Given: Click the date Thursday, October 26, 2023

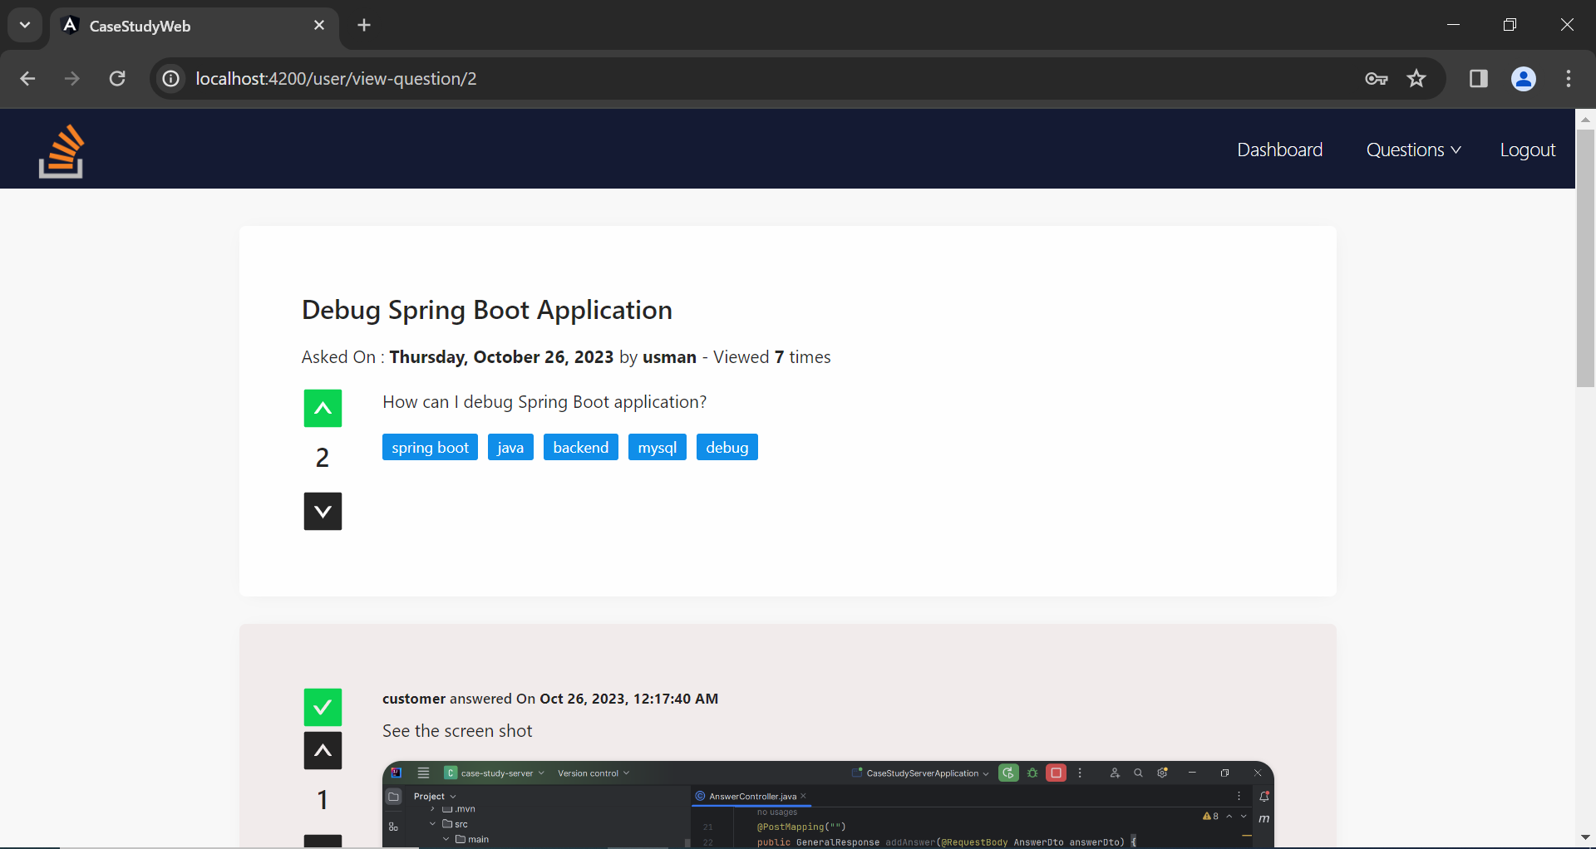Looking at the screenshot, I should tap(501, 357).
